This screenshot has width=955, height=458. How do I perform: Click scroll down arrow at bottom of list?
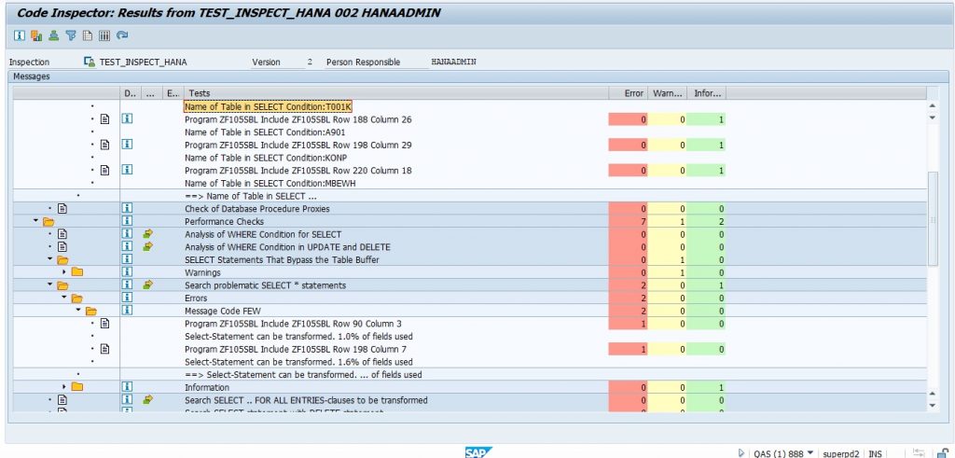pos(932,405)
